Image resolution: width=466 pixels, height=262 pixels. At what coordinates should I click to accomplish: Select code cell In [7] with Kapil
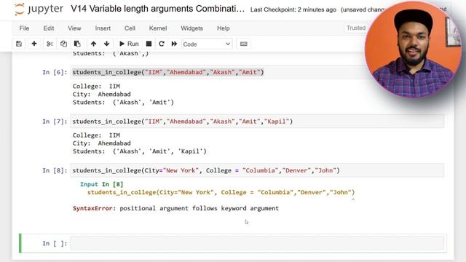point(257,122)
